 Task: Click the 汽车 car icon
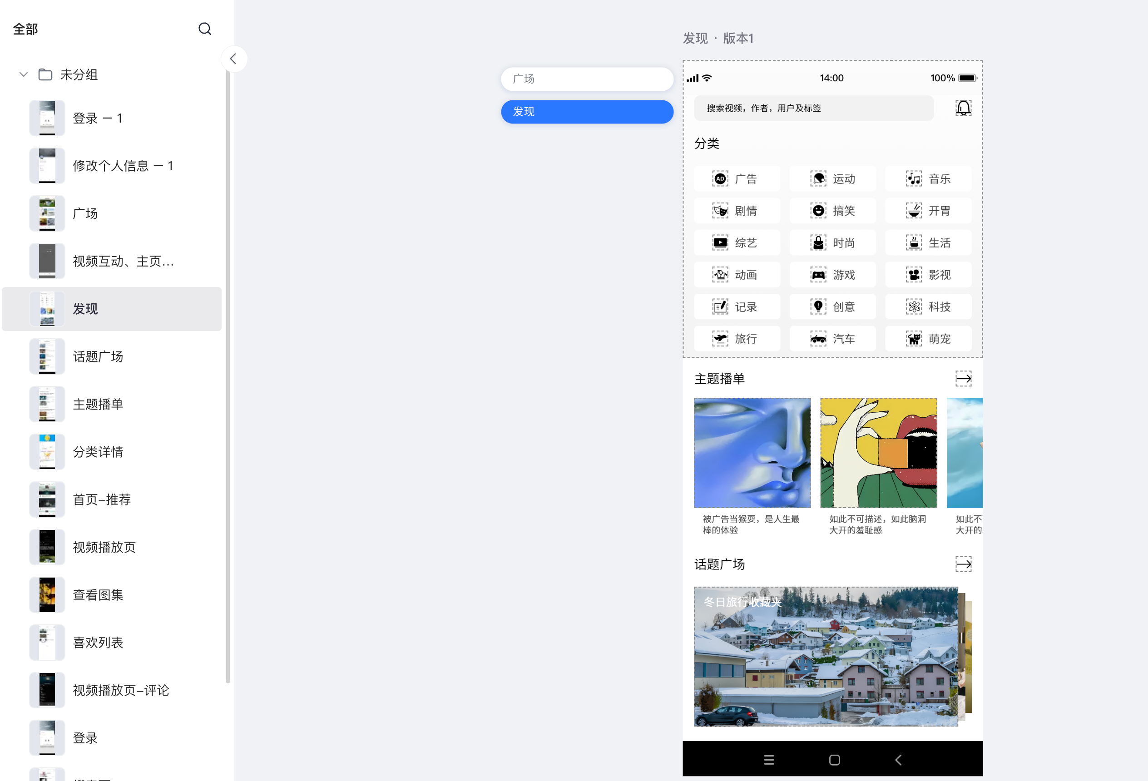[818, 339]
